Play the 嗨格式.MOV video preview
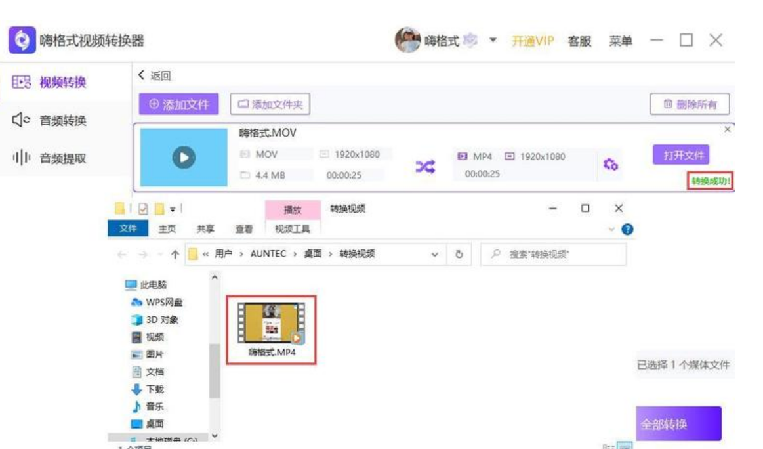The image size is (763, 449). coord(184,158)
